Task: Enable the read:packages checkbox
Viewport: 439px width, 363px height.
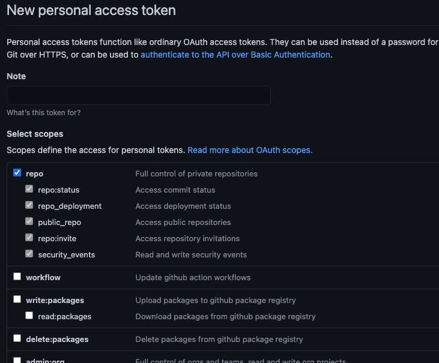Action: [x=29, y=316]
